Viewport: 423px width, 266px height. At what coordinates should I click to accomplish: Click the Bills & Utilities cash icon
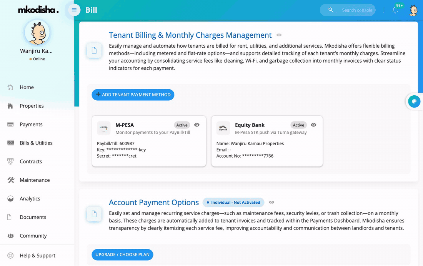pos(10,143)
